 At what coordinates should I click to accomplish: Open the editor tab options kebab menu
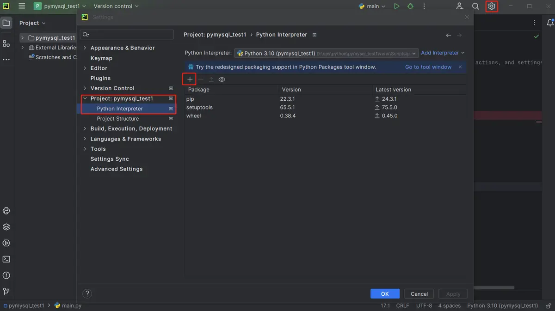pos(535,23)
